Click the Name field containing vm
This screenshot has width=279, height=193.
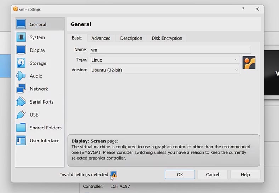point(170,50)
